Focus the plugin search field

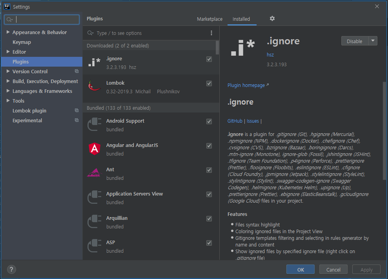151,33
